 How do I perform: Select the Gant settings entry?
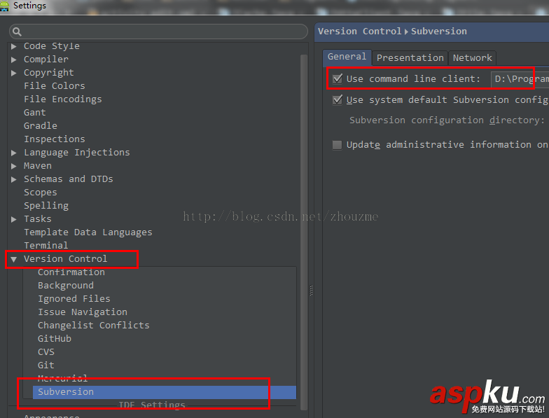(35, 113)
